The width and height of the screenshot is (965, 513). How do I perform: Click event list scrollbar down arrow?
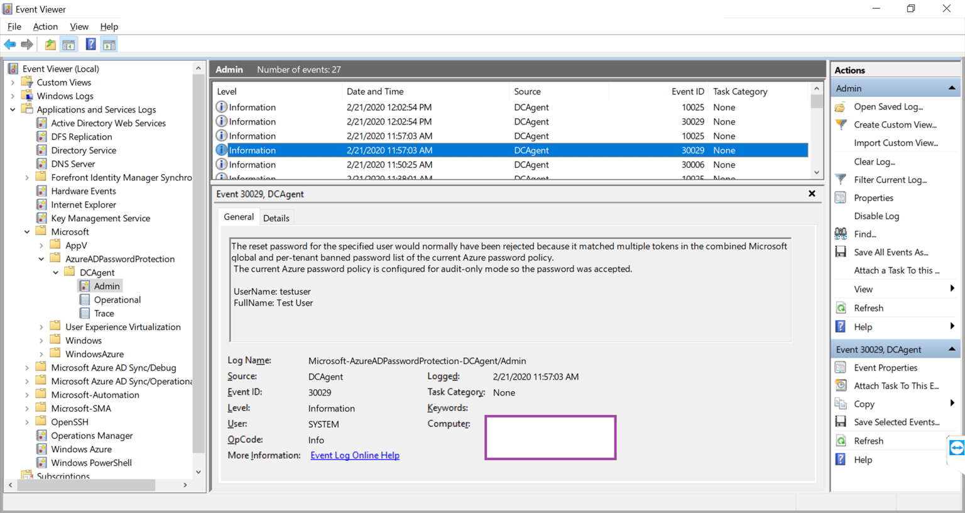click(817, 172)
